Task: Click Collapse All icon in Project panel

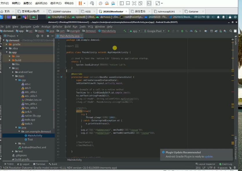Action: (x=42, y=36)
